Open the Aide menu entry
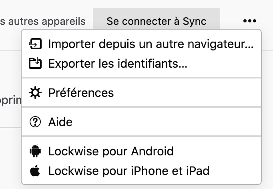This screenshot has width=273, height=189. [x=60, y=122]
